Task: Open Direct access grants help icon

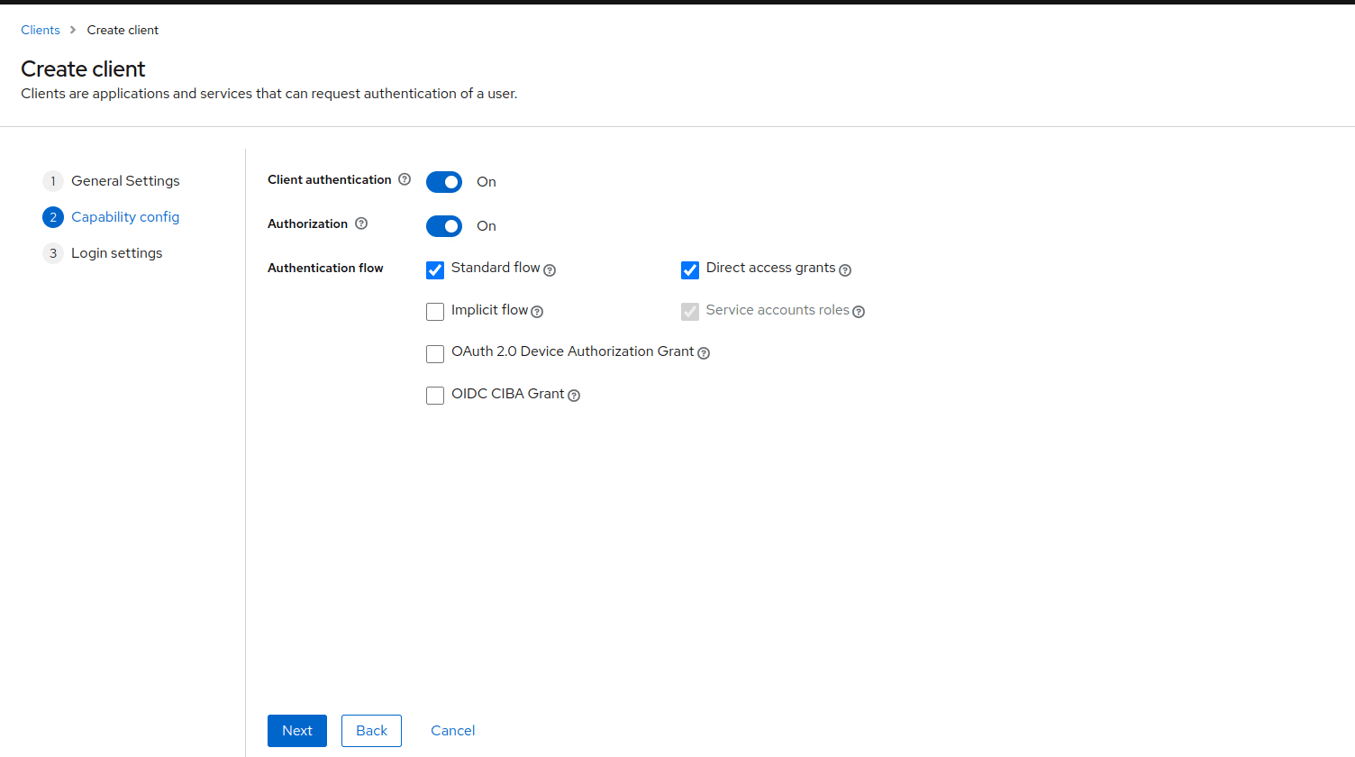Action: 845,270
